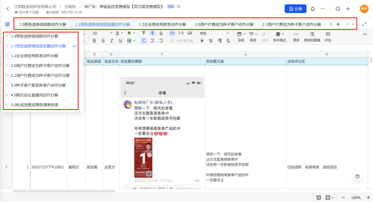
Task: Click 更多 more in toolbar
Action: click(x=297, y=37)
